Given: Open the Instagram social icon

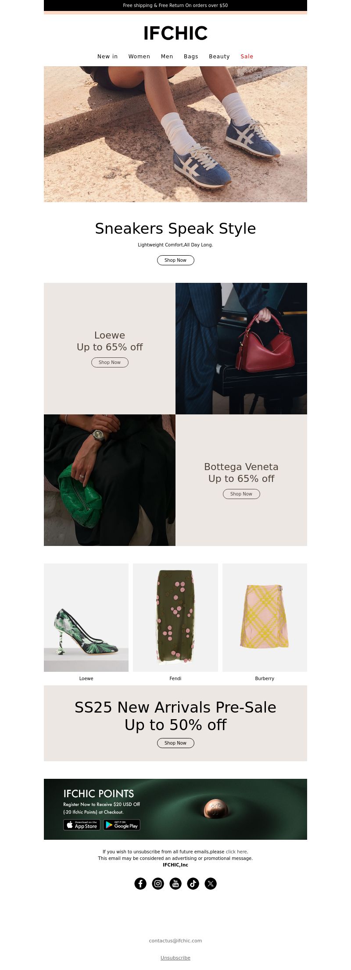Looking at the screenshot, I should [x=158, y=884].
